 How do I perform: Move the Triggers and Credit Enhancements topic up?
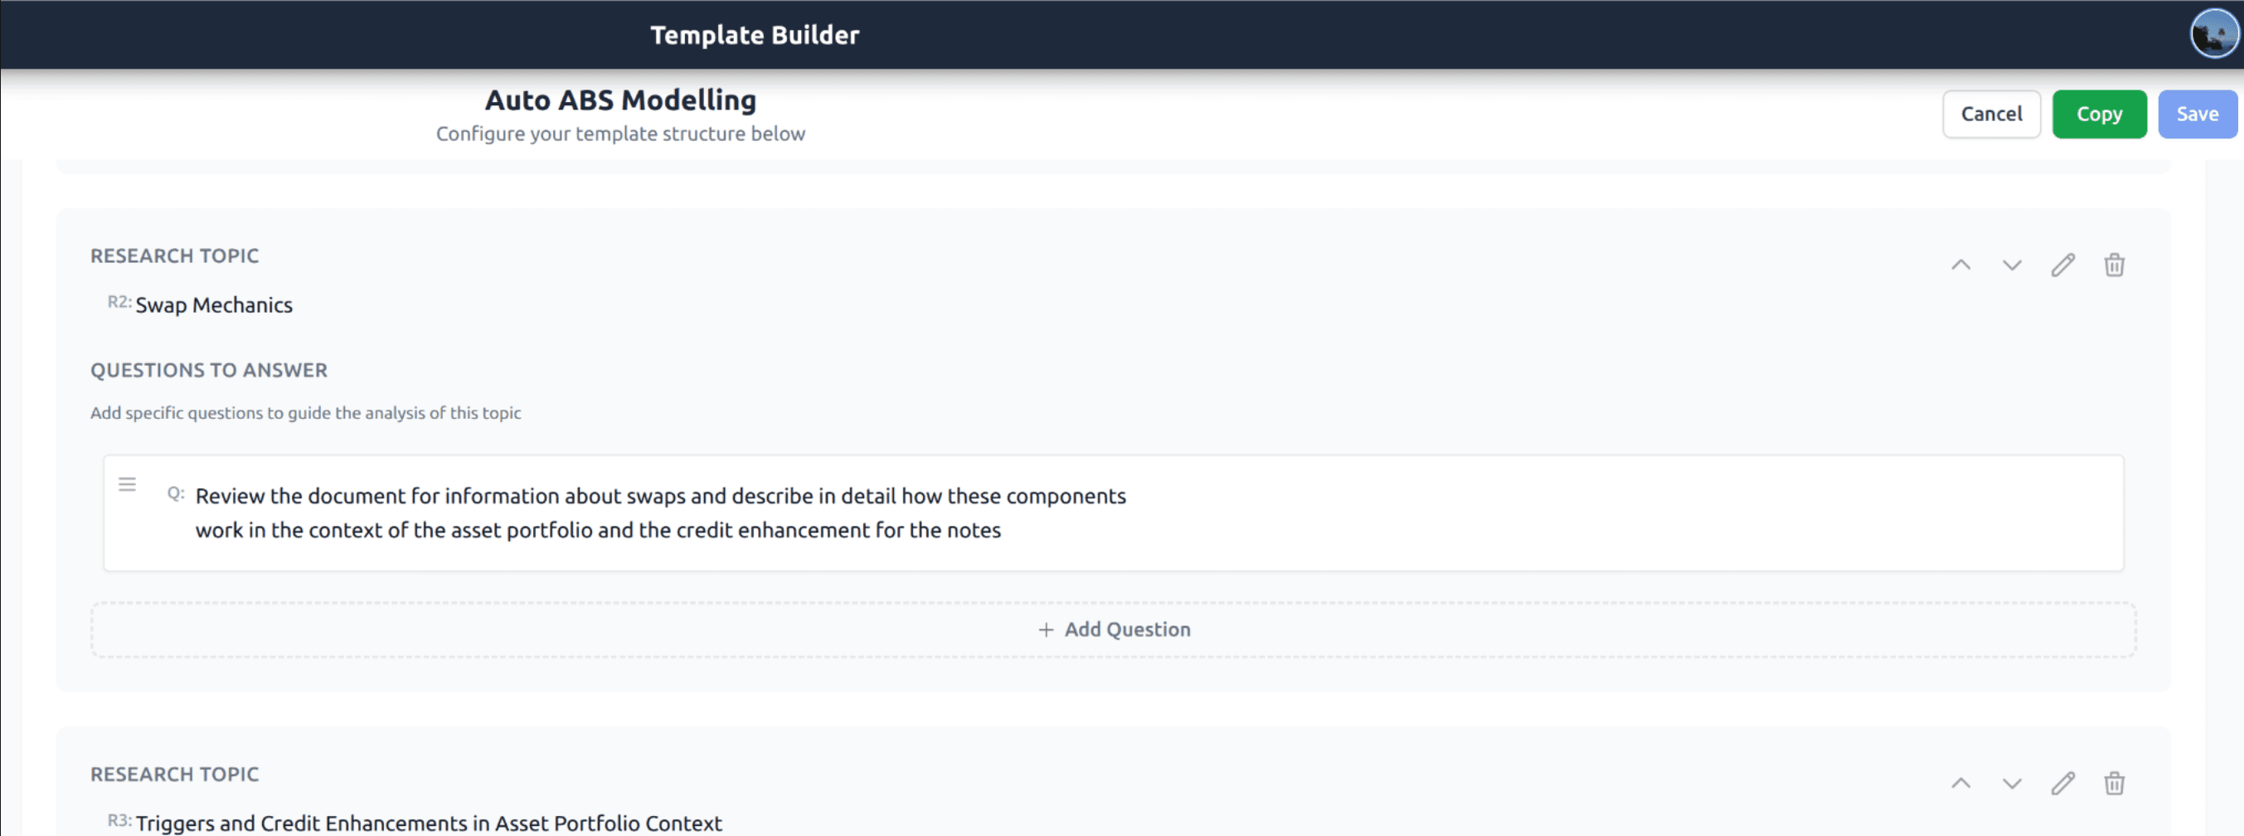click(x=1960, y=784)
